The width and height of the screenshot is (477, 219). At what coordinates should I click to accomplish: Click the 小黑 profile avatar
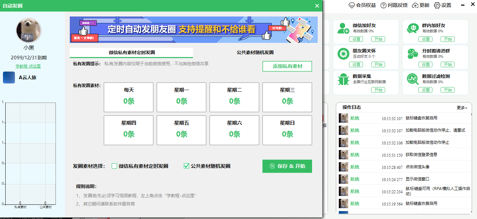28,30
